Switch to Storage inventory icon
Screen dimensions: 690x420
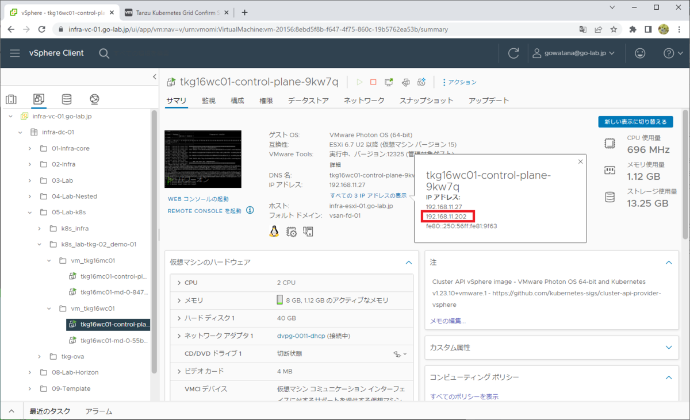pyautogui.click(x=67, y=99)
